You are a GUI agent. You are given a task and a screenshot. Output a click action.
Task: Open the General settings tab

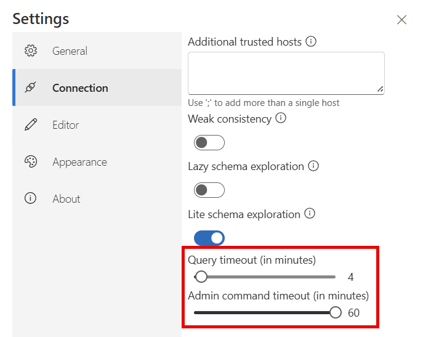click(70, 51)
